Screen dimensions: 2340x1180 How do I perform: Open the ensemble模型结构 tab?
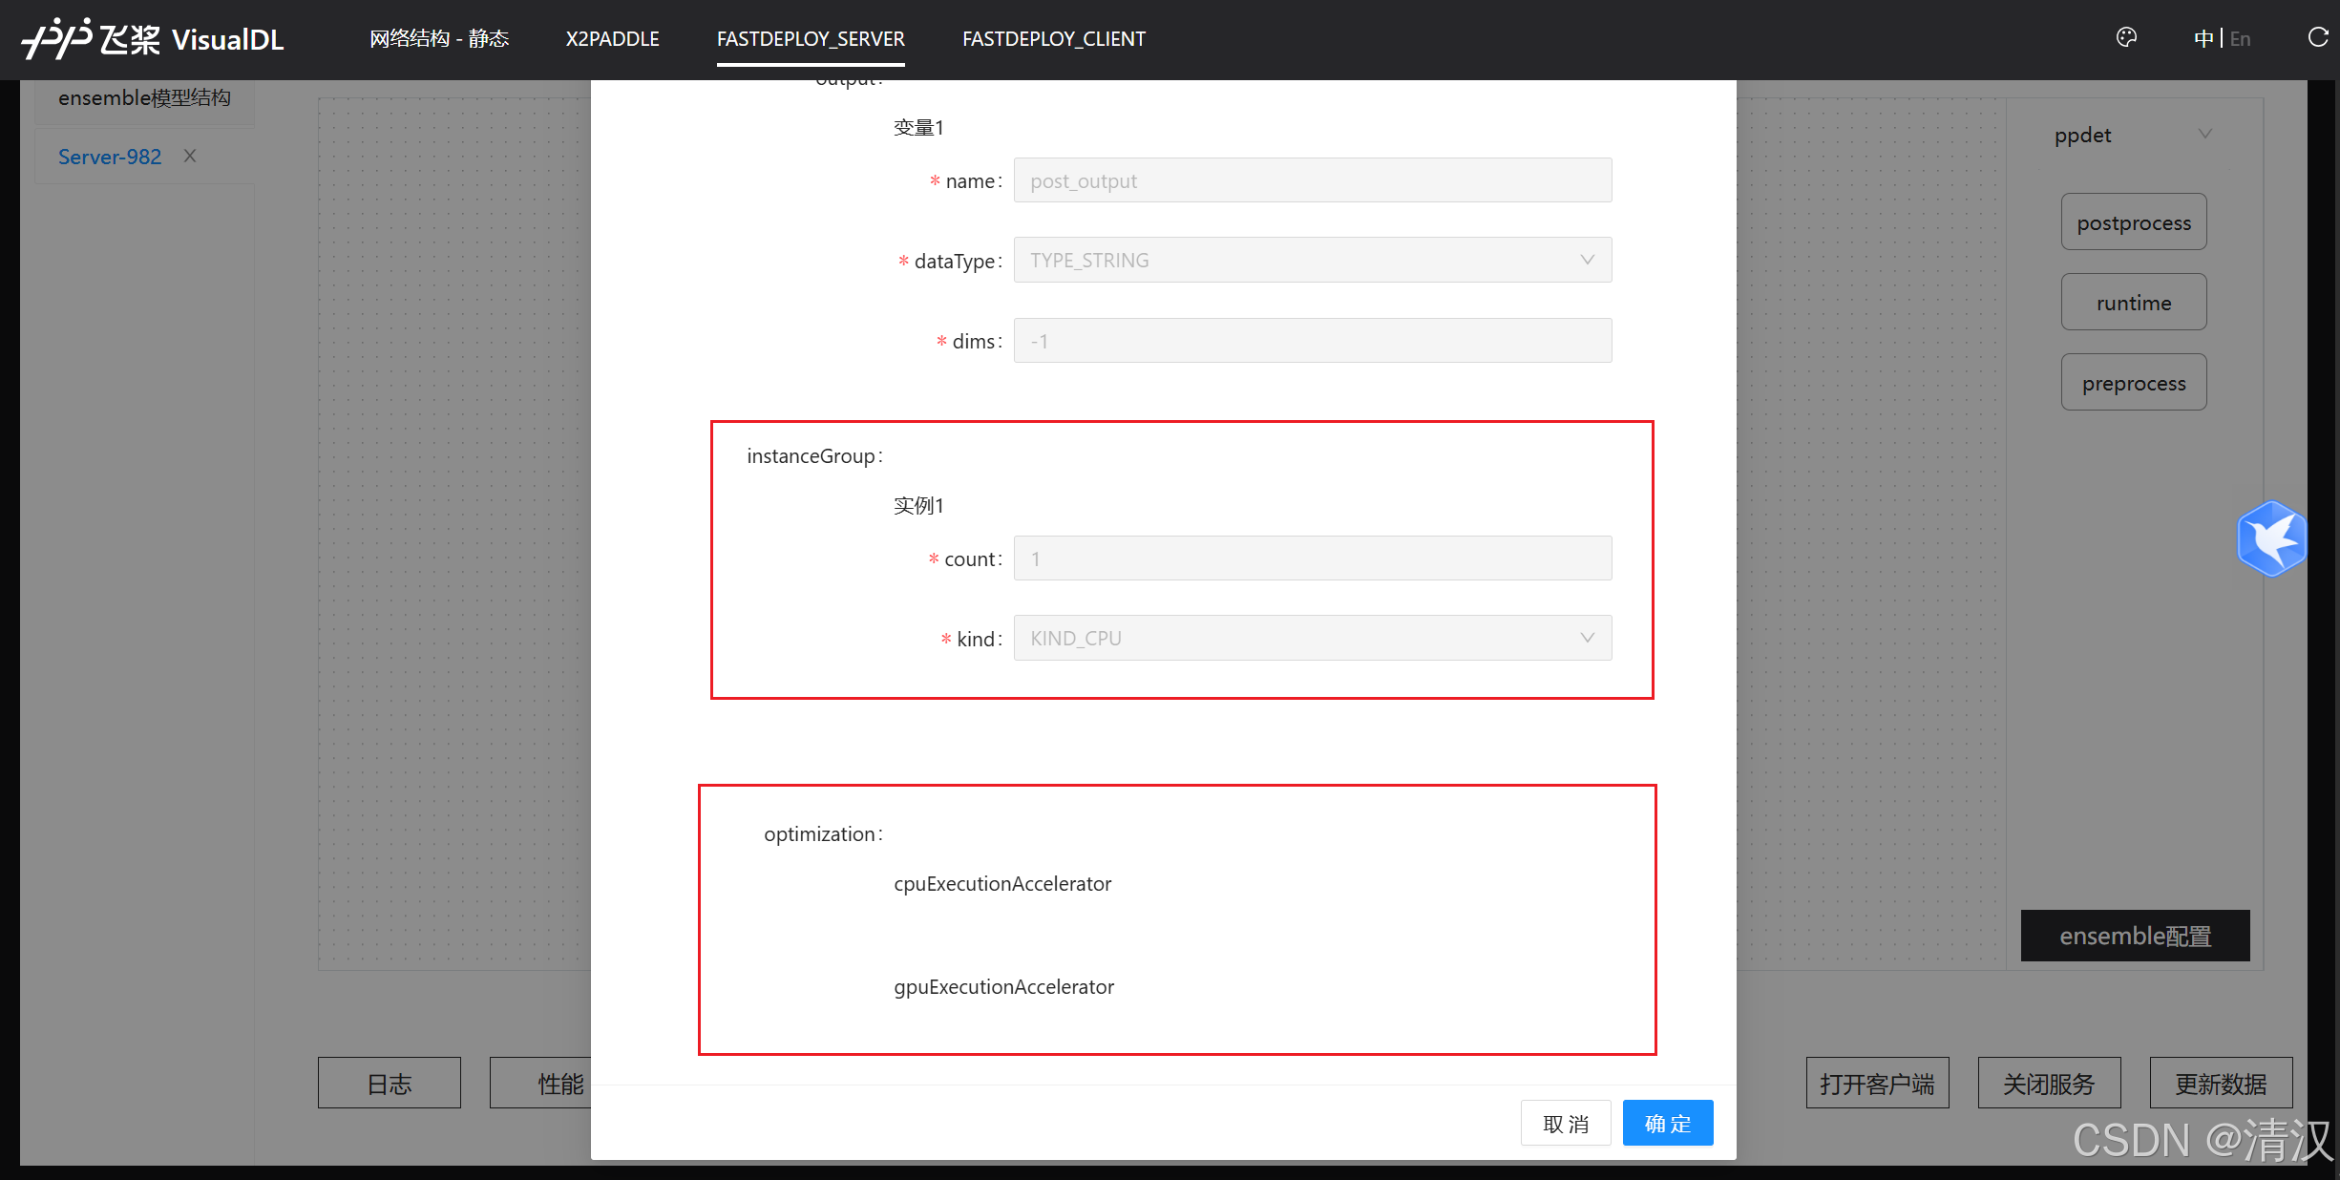[144, 97]
